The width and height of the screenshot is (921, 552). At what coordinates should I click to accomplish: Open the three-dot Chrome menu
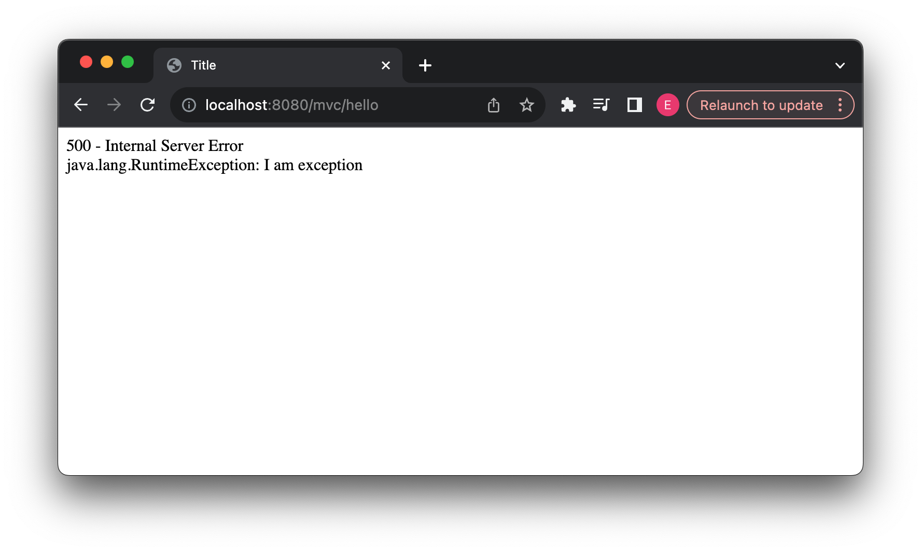tap(840, 105)
